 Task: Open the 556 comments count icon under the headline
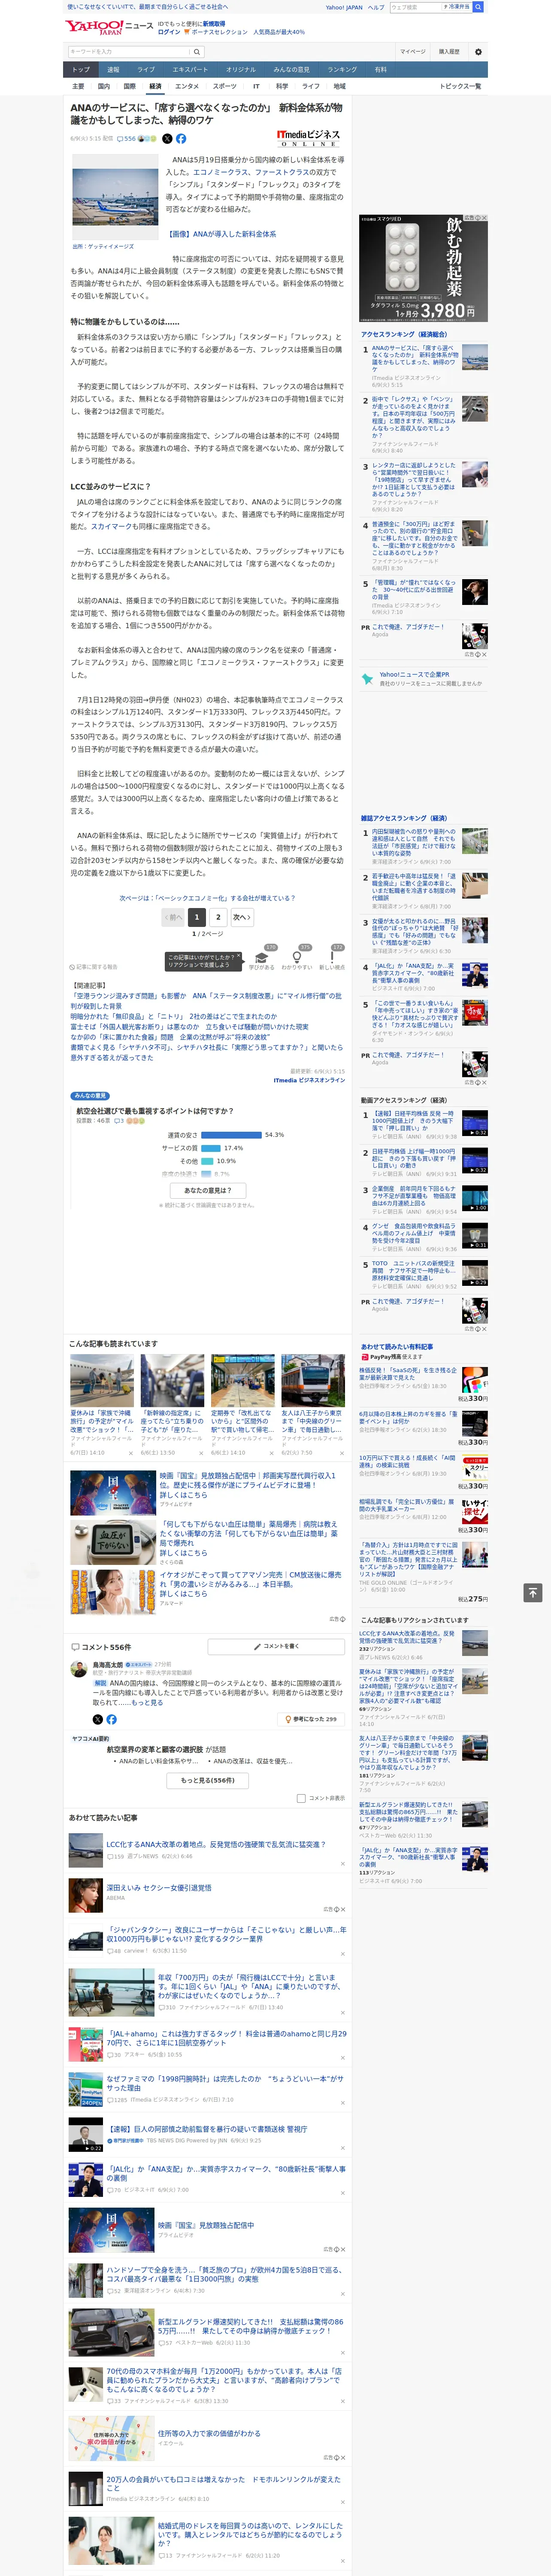coord(127,139)
